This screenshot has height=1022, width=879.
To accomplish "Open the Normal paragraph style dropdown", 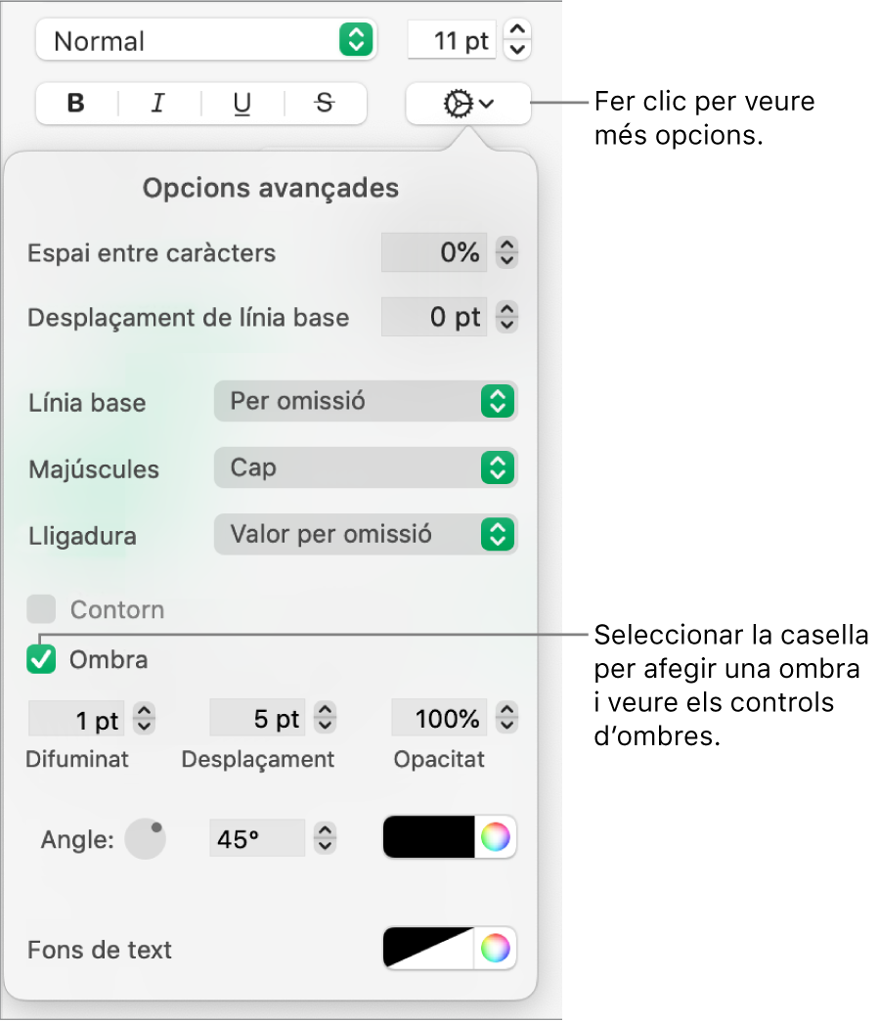I will tap(205, 40).
